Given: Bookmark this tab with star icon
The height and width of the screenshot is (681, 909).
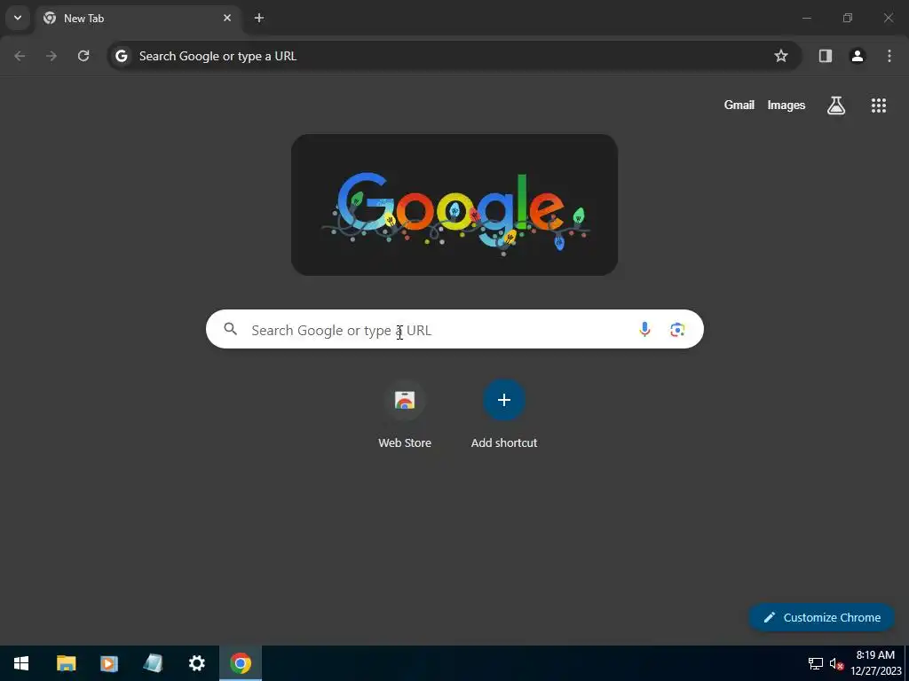Looking at the screenshot, I should tap(781, 56).
